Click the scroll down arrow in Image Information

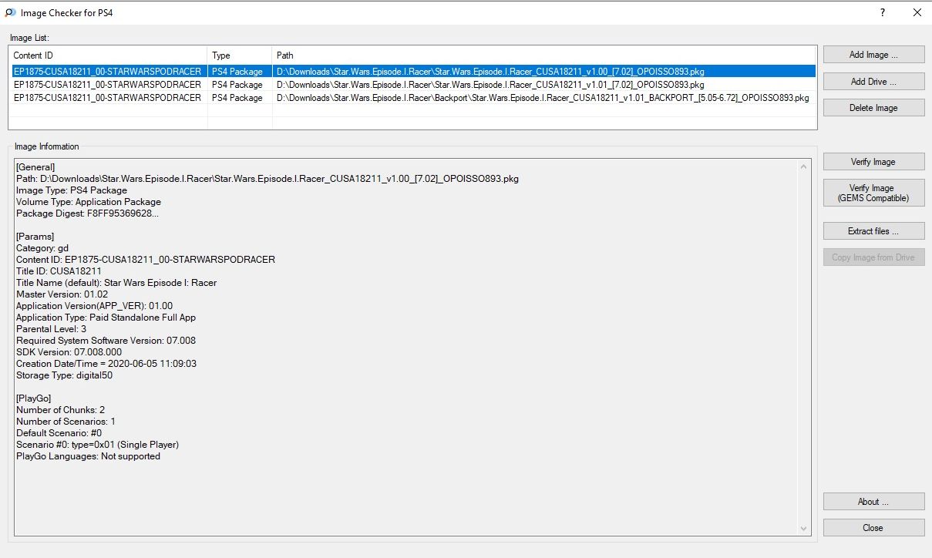(804, 529)
